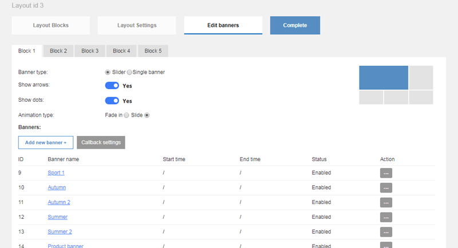Select the Slide animation radio button
The height and width of the screenshot is (248, 458).
click(x=147, y=115)
